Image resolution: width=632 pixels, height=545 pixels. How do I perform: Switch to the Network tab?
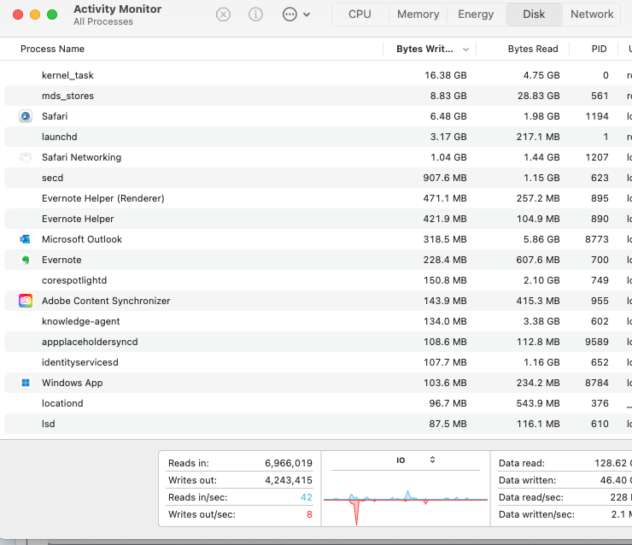click(x=592, y=15)
